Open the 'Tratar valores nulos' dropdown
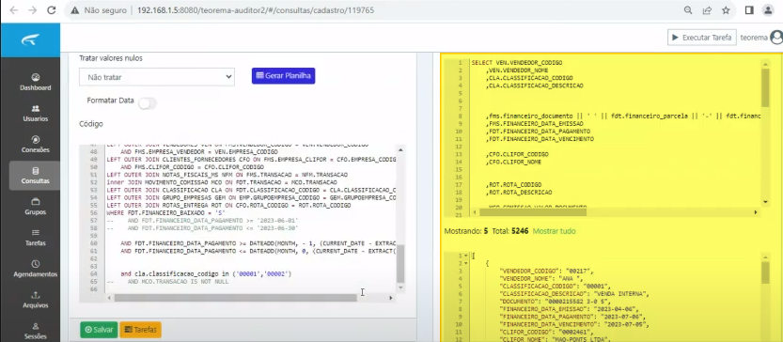Viewport: 783px width, 342px height. [x=157, y=77]
